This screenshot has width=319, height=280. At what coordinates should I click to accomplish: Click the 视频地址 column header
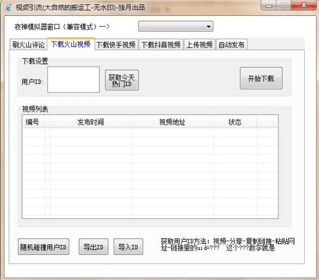coord(172,122)
